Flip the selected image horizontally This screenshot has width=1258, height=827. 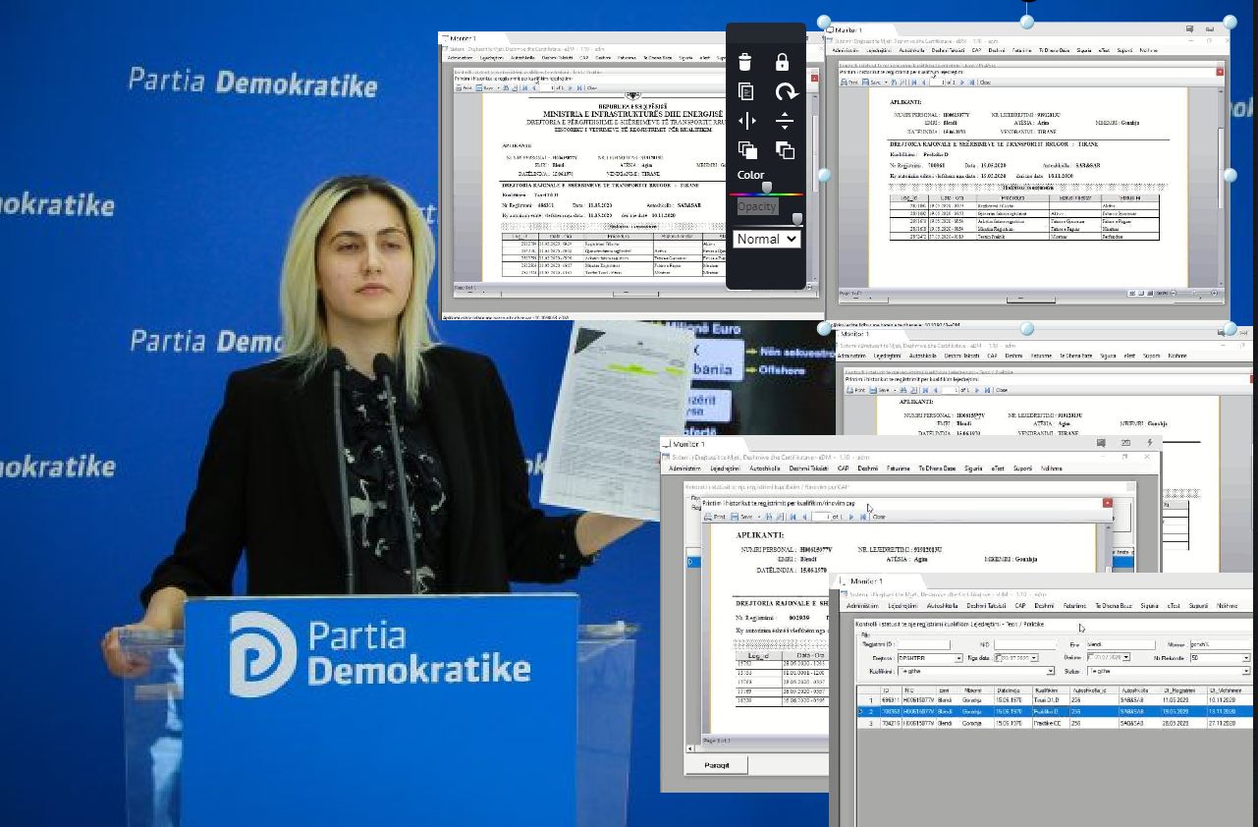coord(746,121)
